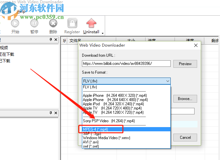Choose Apple iPod H.264 320×240 format
The width and height of the screenshot is (220, 160).
pyautogui.click(x=126, y=104)
